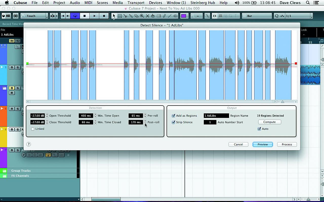Viewport: 324px width, 202px height.
Task: Select the Time Warp hand tool
Action: (153, 16)
